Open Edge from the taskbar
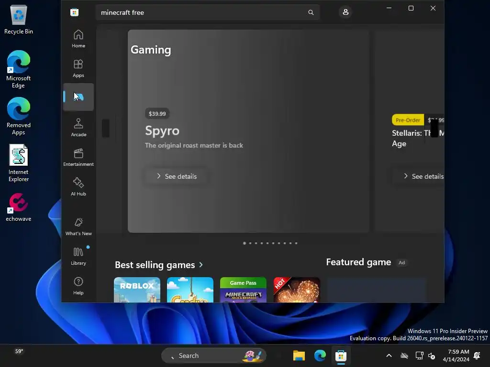Image resolution: width=490 pixels, height=367 pixels. [320, 356]
